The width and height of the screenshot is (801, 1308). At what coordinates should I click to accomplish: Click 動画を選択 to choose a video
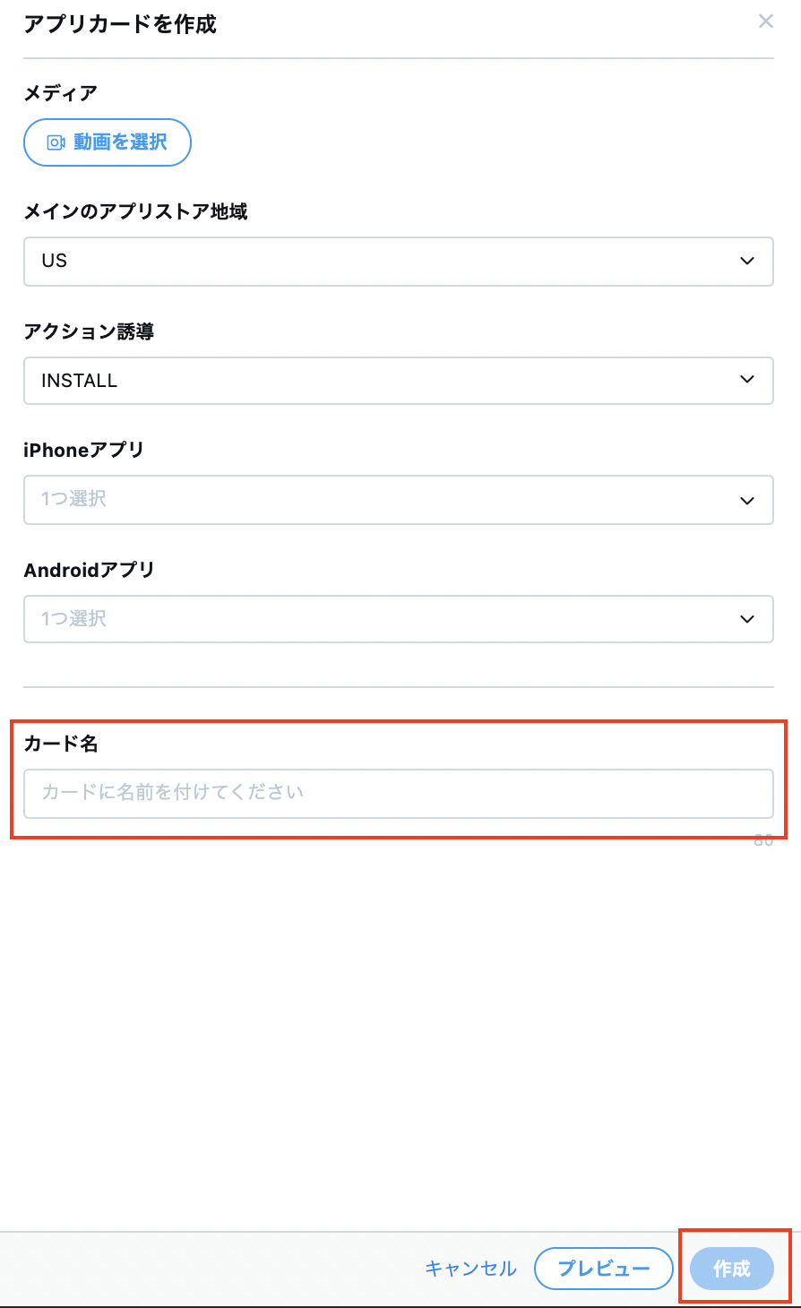click(107, 142)
